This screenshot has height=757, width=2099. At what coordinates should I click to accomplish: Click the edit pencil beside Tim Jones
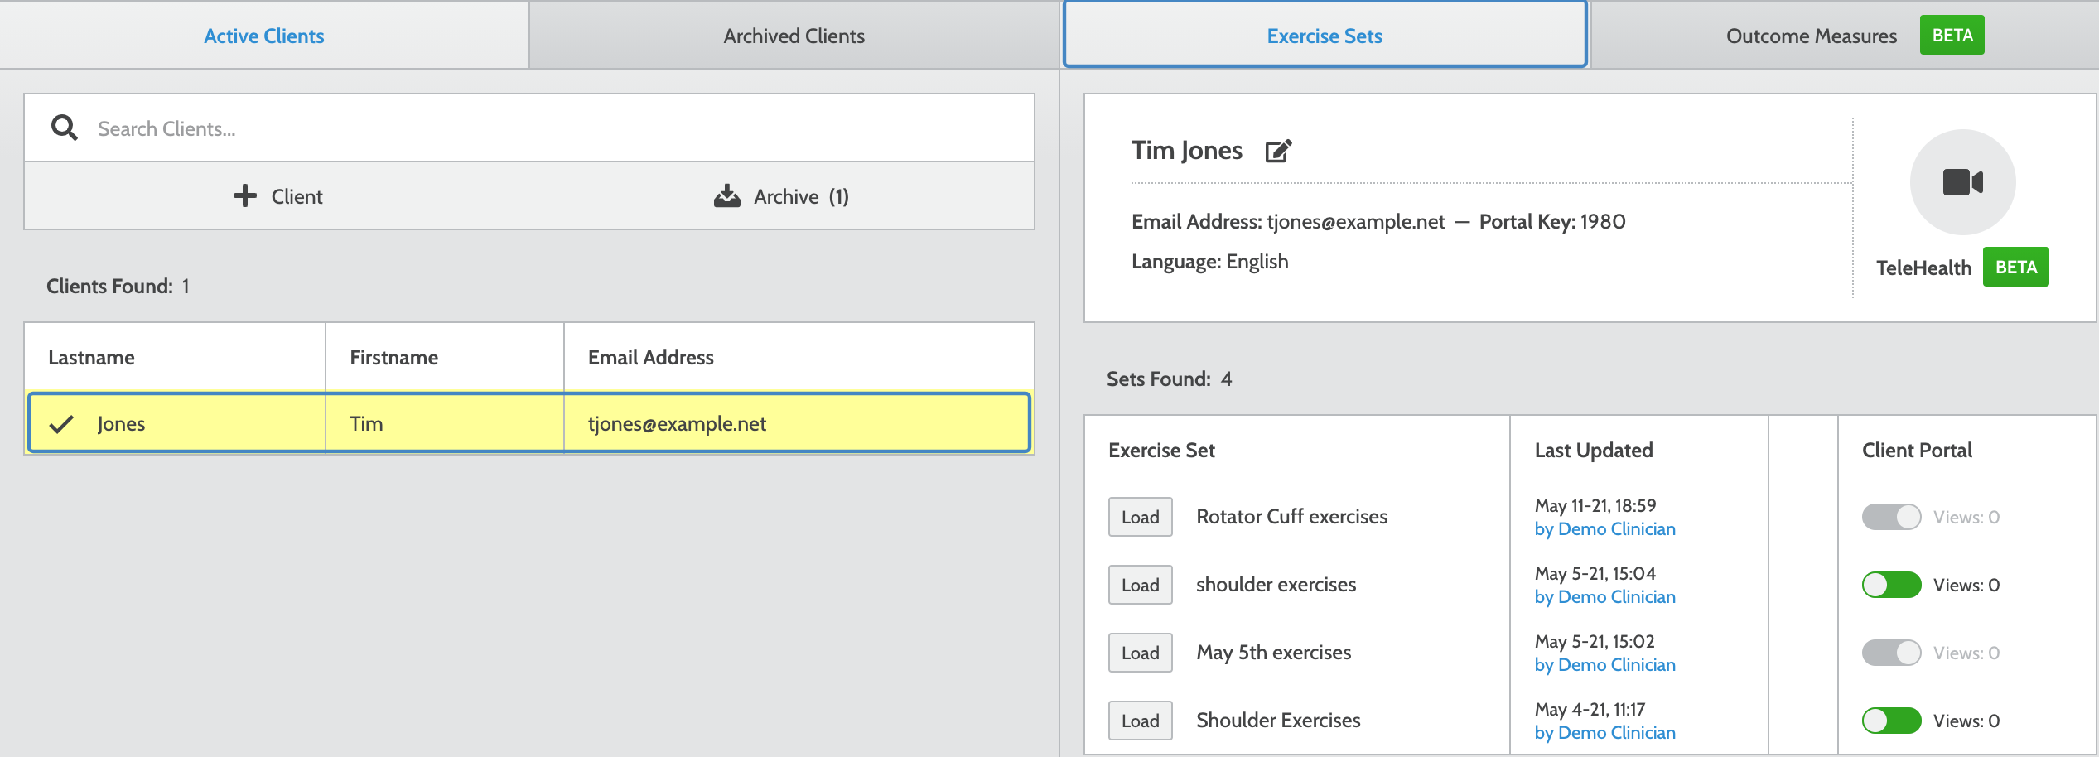tap(1278, 151)
